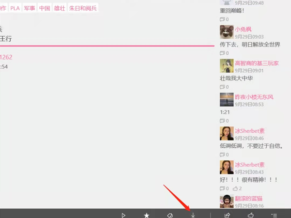
Task: Open the PLA tag
Action: pyautogui.click(x=15, y=8)
